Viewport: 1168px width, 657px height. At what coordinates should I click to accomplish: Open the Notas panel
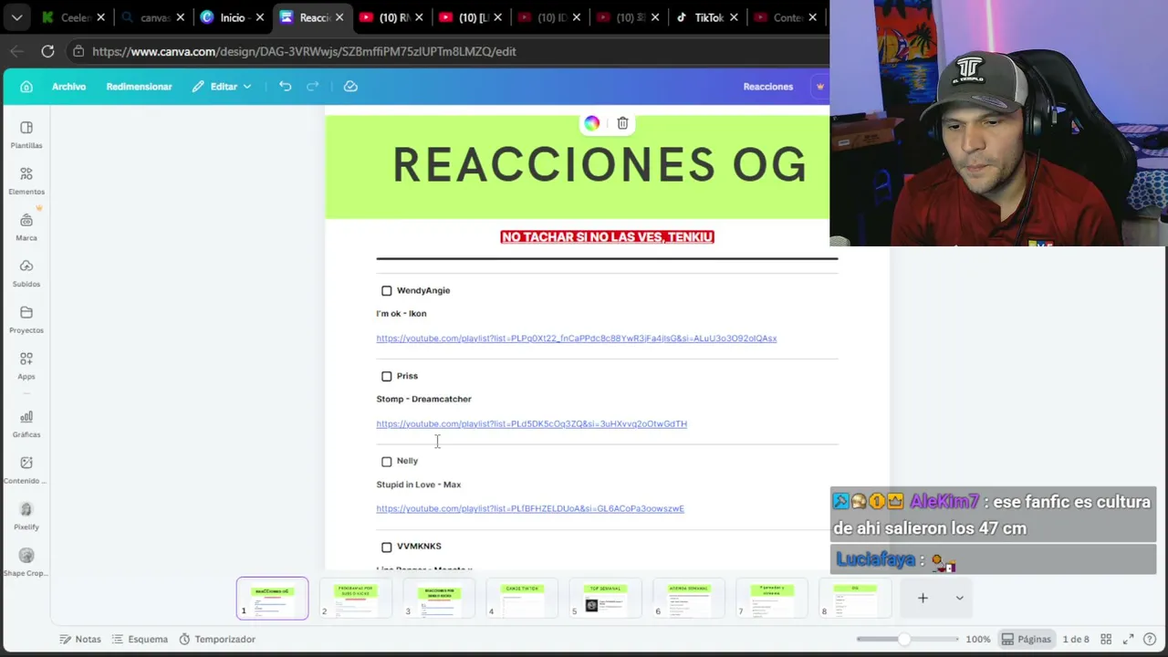click(80, 639)
